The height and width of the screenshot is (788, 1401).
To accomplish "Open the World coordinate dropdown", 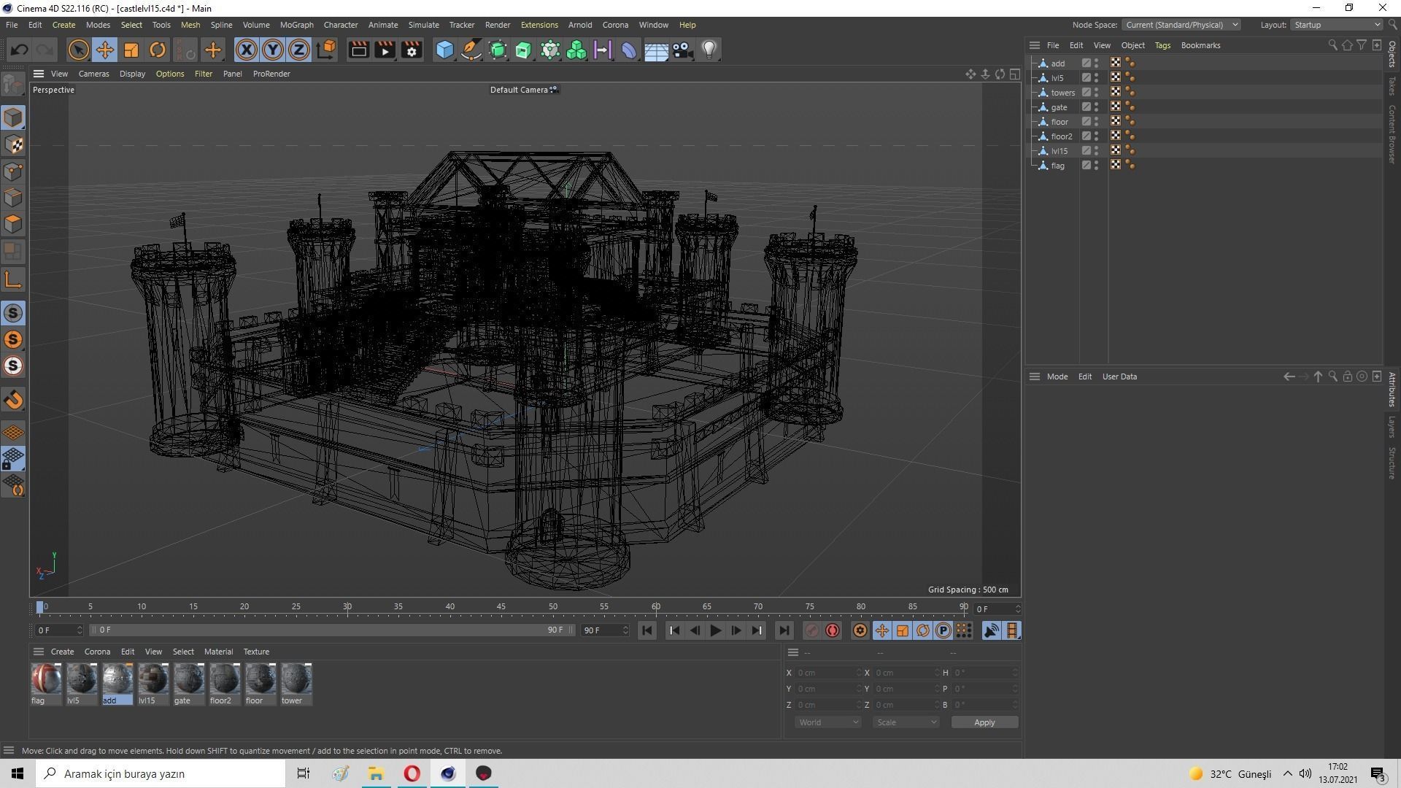I will click(827, 722).
